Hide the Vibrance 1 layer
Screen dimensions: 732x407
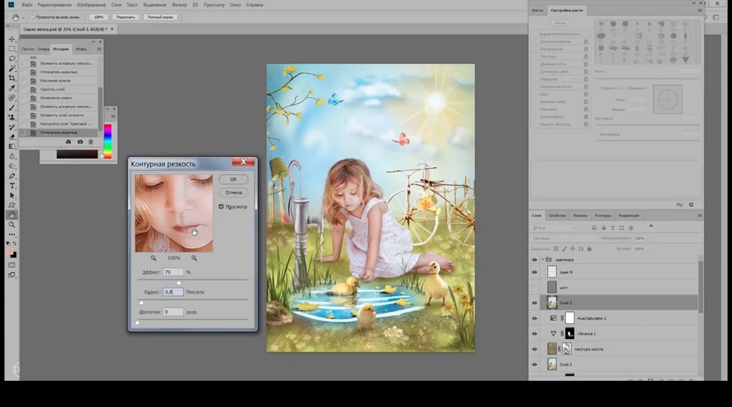click(x=535, y=334)
